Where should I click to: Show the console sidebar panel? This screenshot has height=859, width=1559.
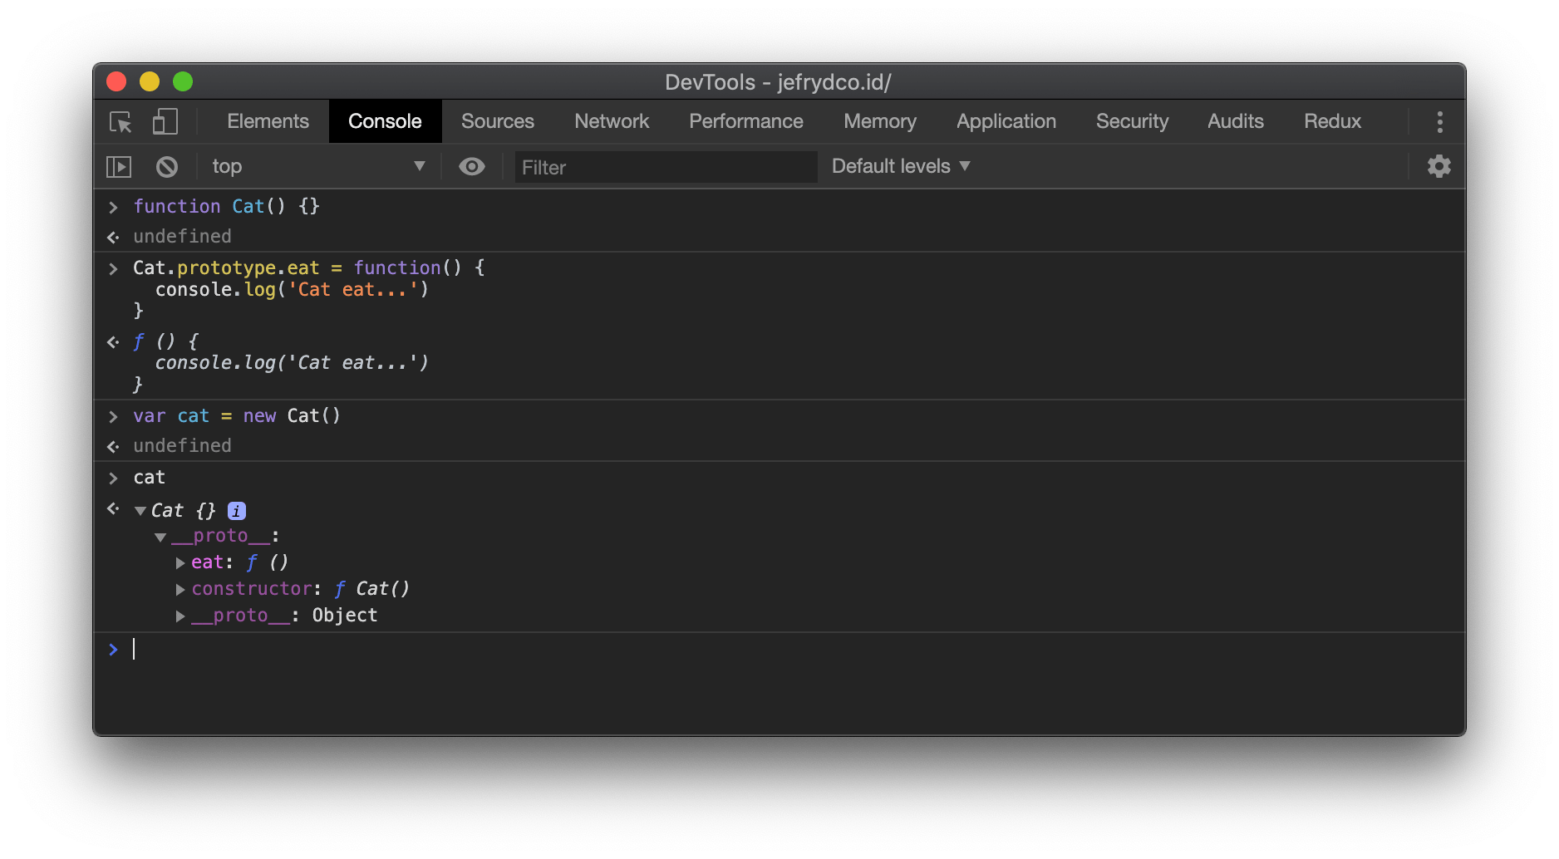pyautogui.click(x=119, y=167)
